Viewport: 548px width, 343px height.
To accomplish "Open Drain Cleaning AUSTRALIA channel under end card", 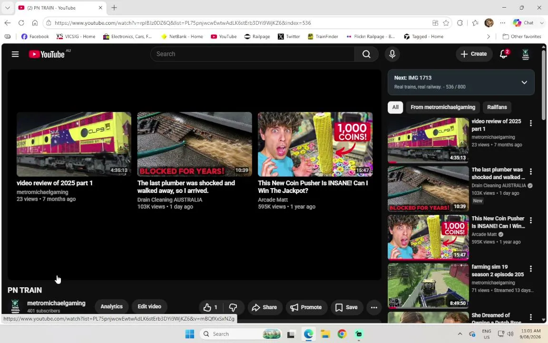I will pyautogui.click(x=170, y=200).
